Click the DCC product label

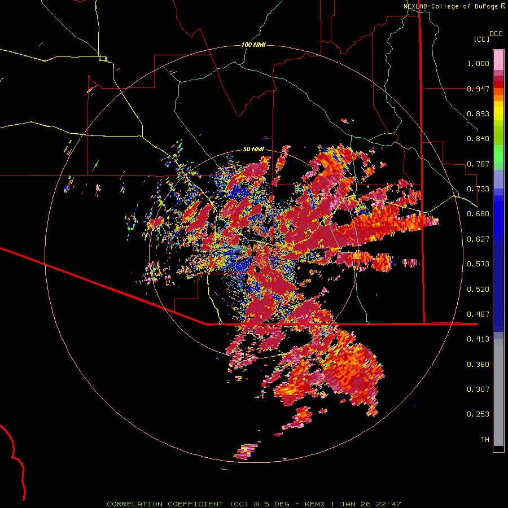[496, 34]
